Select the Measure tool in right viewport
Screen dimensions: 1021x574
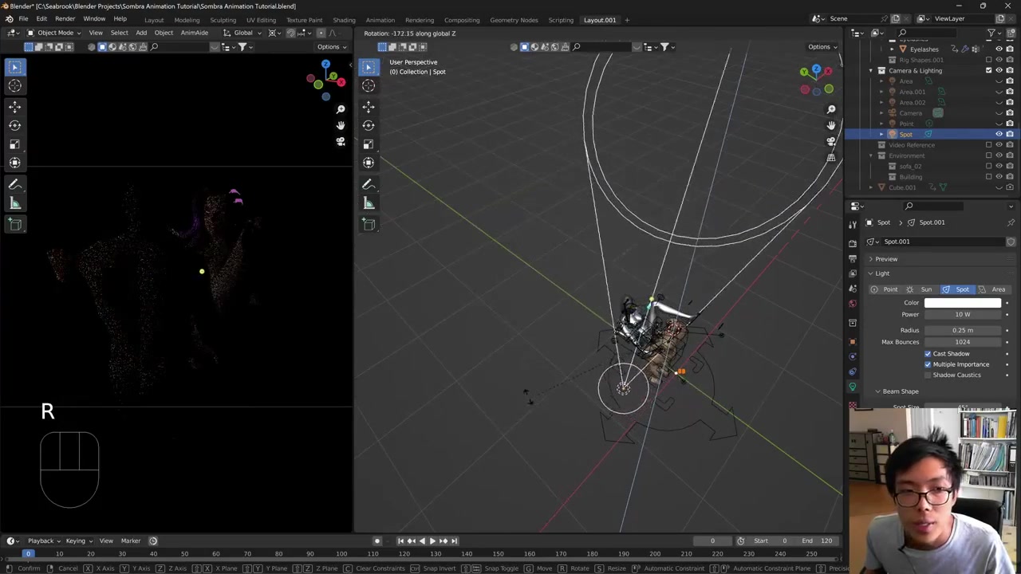[x=369, y=204]
